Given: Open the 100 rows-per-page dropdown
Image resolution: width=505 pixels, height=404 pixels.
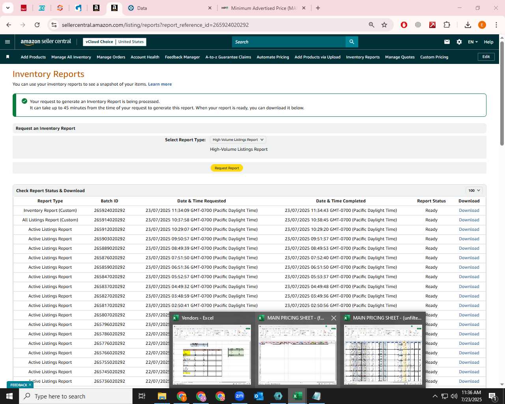Looking at the screenshot, I should [x=474, y=191].
